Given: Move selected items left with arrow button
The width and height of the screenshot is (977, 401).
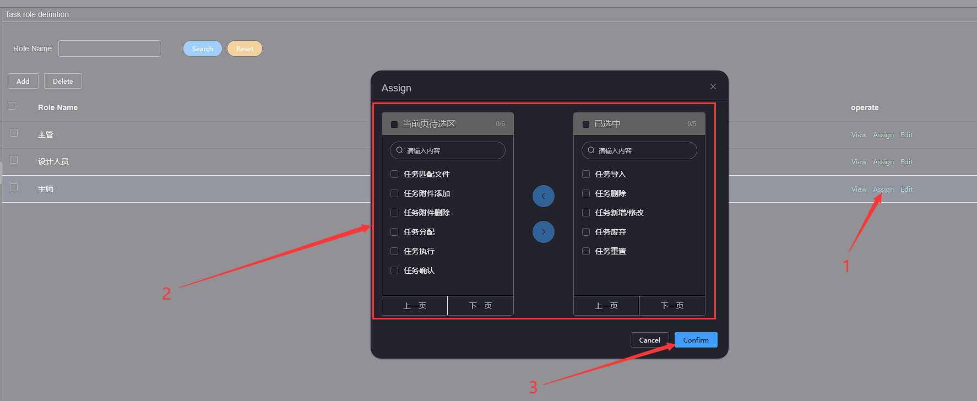Looking at the screenshot, I should coord(544,196).
